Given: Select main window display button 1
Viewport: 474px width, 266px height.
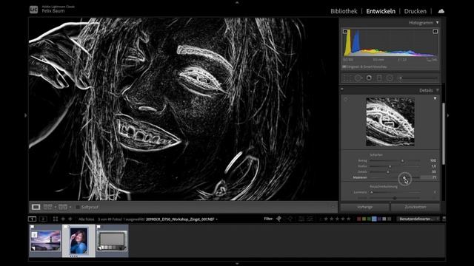Looking at the screenshot, I should click(32, 219).
